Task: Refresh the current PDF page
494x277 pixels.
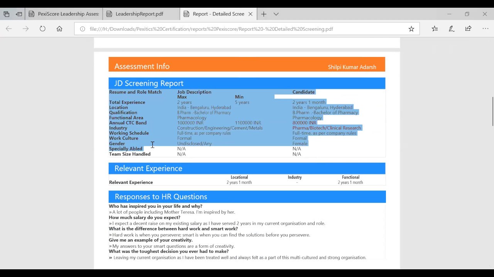Action: [x=42, y=29]
